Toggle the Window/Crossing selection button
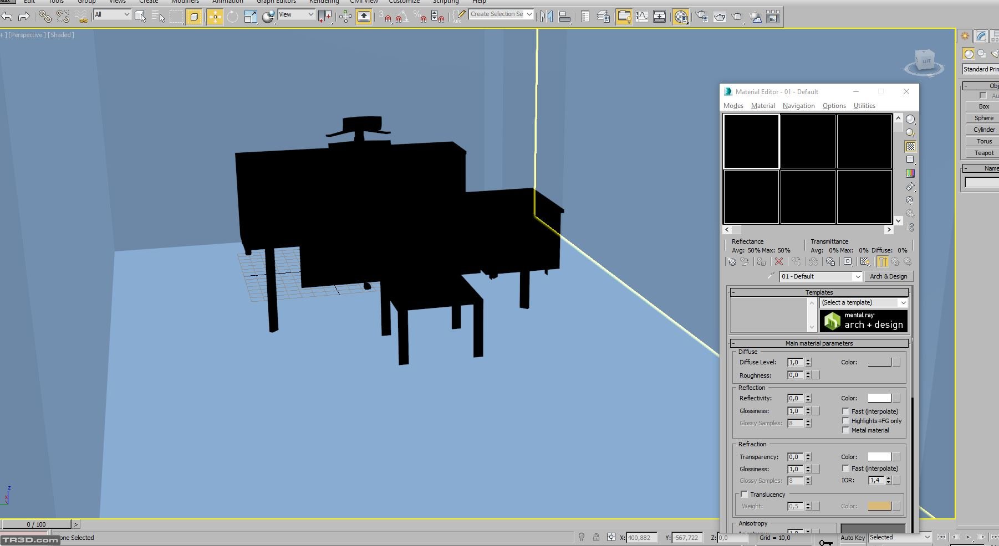 194,17
